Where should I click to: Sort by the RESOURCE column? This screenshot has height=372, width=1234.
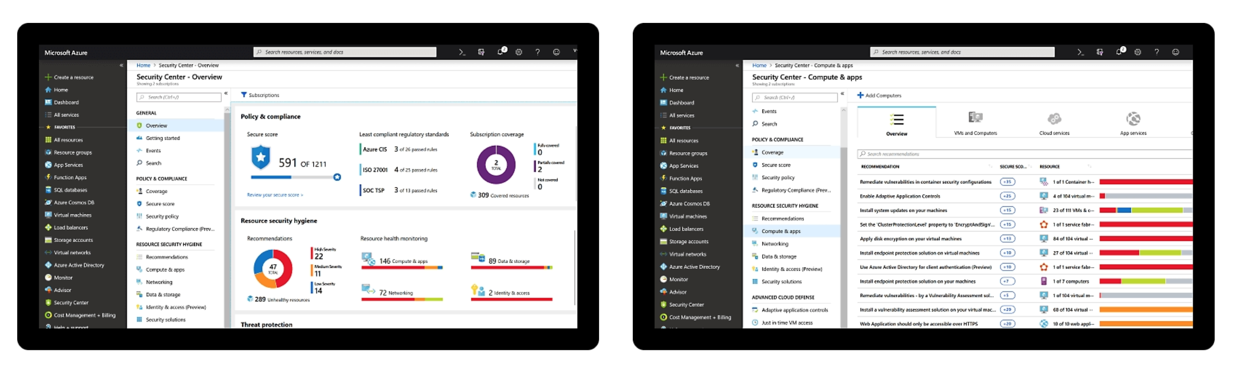[1049, 167]
